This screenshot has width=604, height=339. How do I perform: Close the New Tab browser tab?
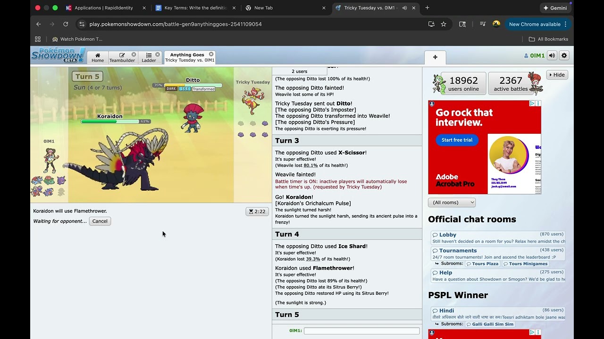point(324,8)
